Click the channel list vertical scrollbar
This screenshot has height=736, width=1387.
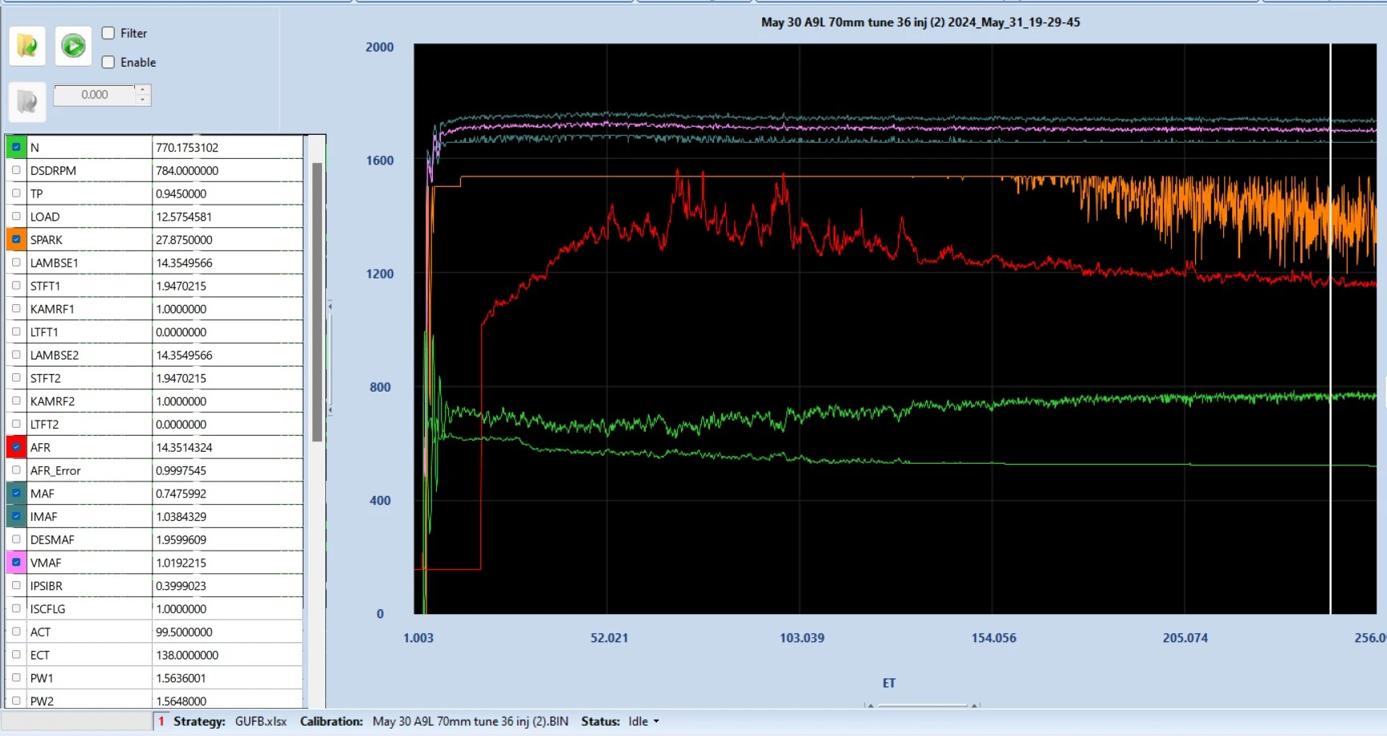(317, 302)
